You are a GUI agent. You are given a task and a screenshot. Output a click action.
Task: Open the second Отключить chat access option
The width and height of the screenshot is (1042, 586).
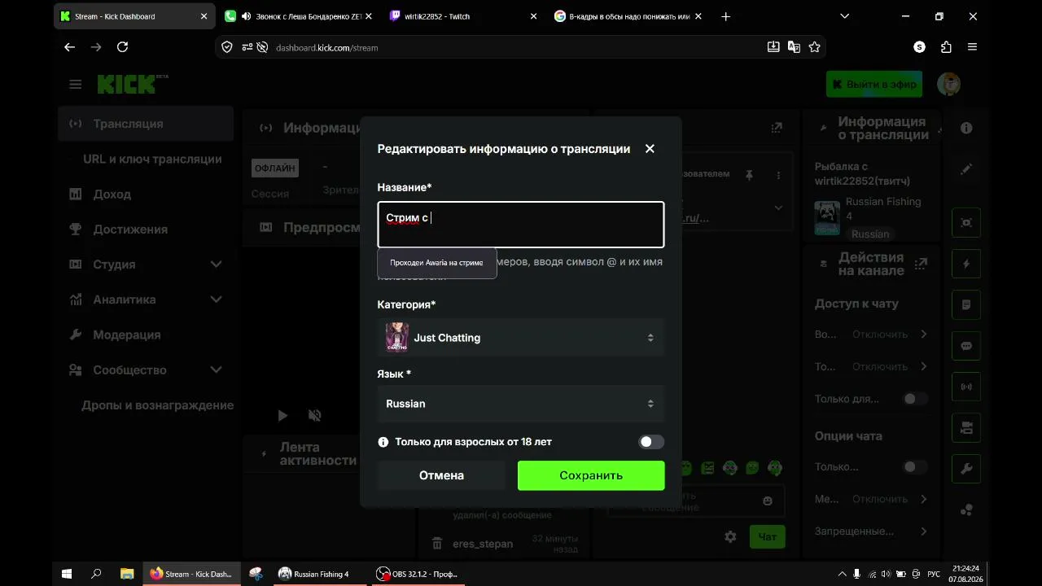[x=872, y=367]
